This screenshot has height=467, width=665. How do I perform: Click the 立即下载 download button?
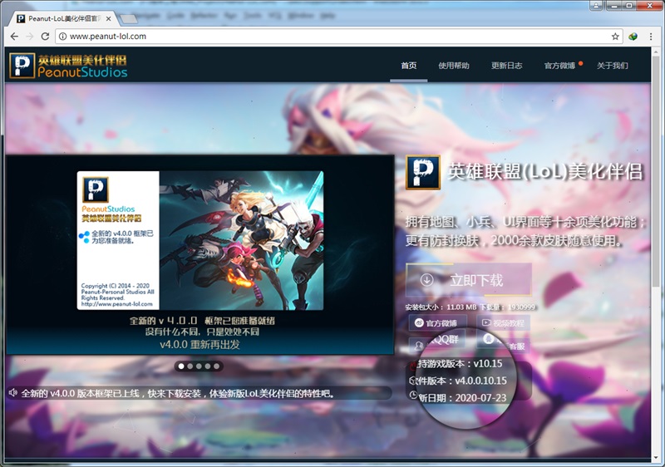point(469,280)
